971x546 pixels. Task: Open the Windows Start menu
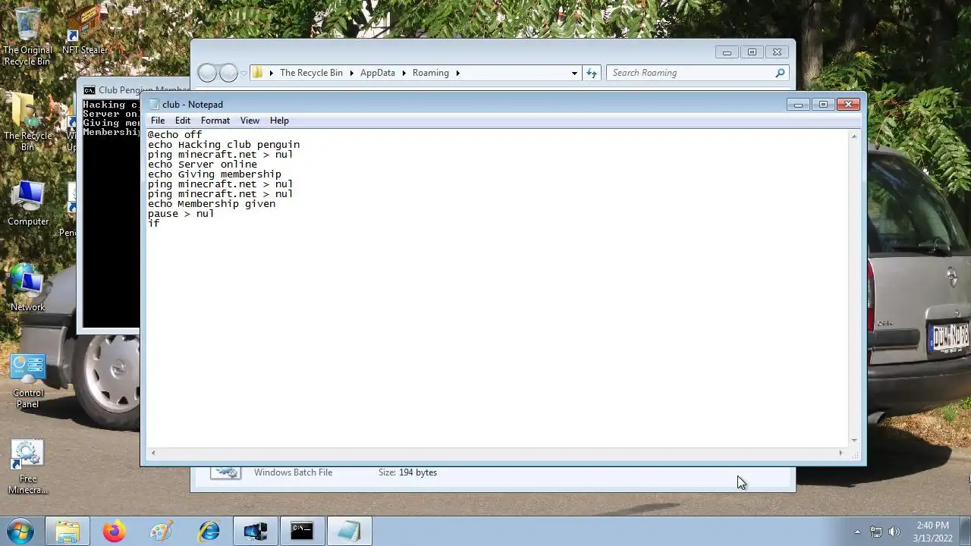[20, 531]
